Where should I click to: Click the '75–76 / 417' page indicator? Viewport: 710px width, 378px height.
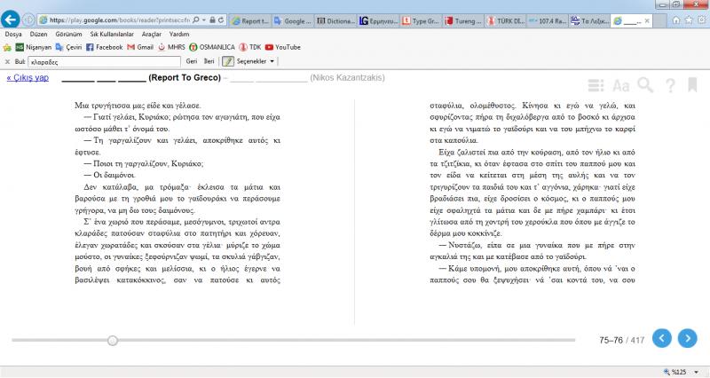coord(621,340)
